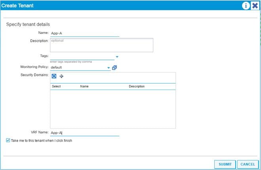
Task: Open the monitoring policy clone icon
Action: pos(114,67)
